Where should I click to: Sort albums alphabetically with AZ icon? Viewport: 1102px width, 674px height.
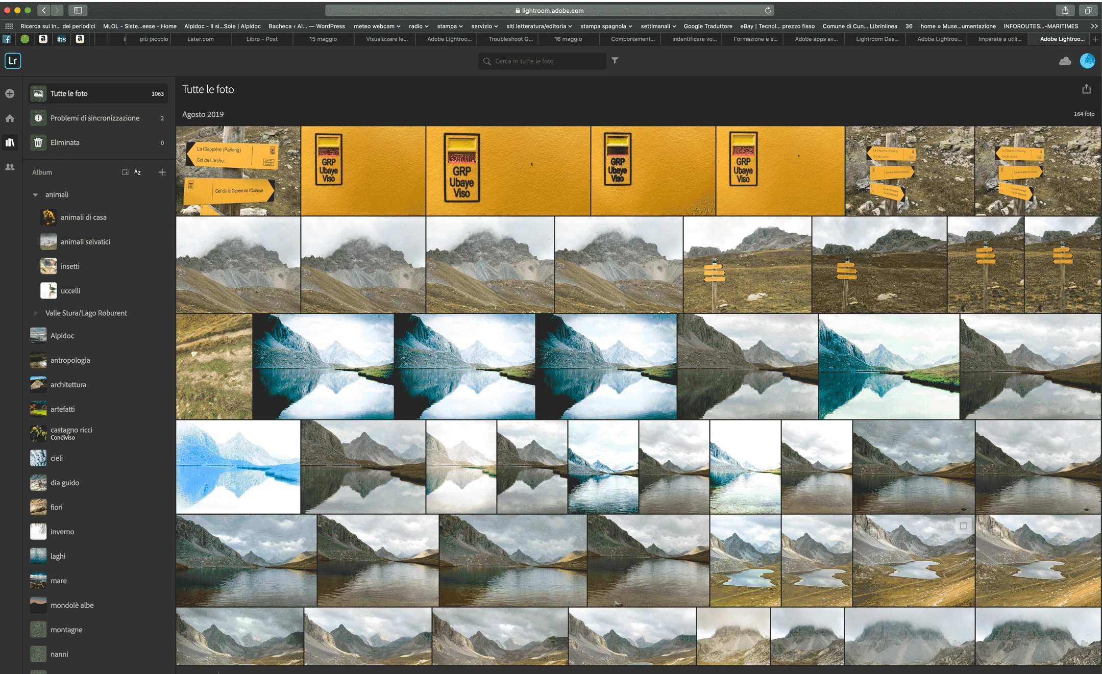point(137,172)
